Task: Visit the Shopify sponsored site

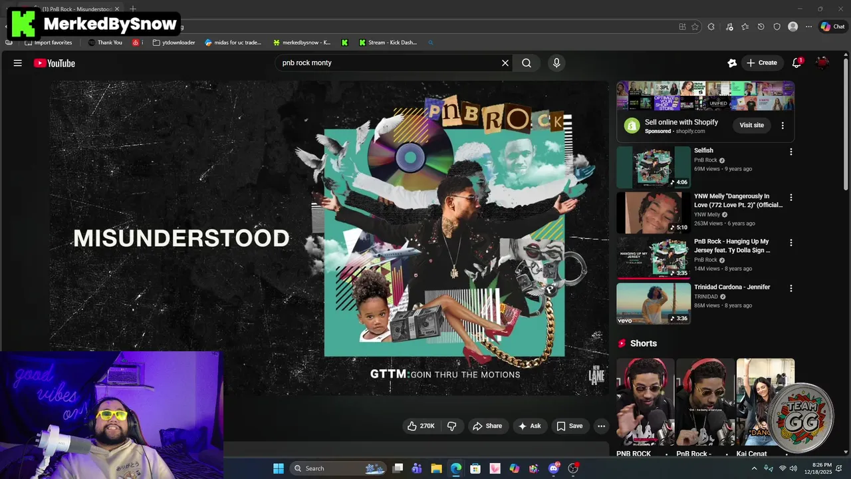Action: [x=752, y=125]
